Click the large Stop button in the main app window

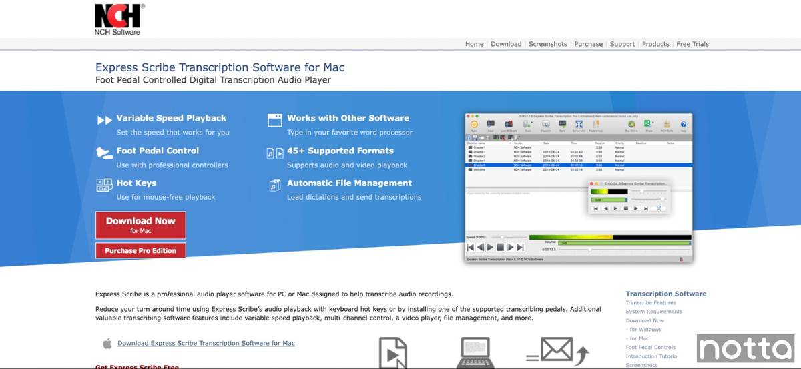coord(500,247)
